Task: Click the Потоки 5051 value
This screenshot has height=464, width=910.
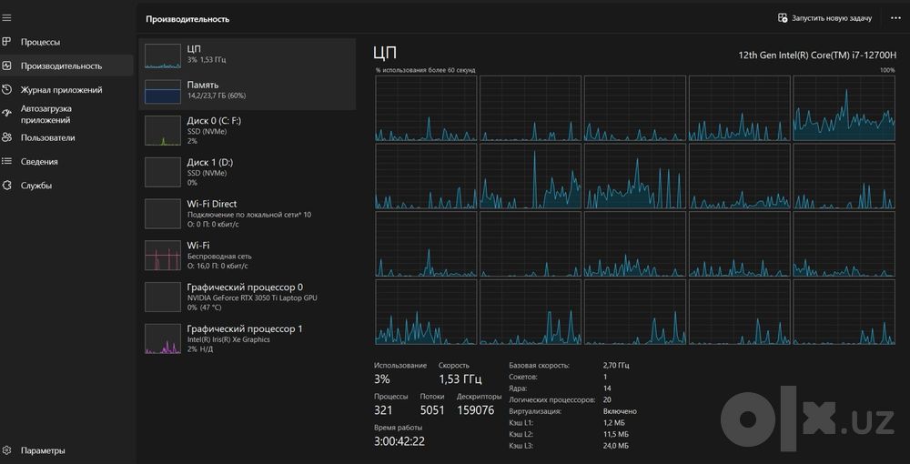Action: click(432, 410)
